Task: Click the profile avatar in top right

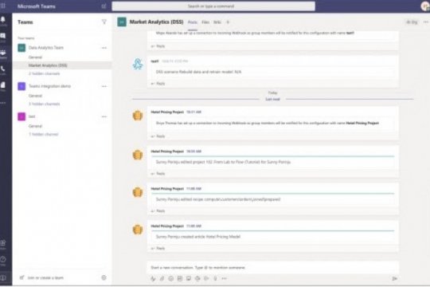Action: coord(425,6)
